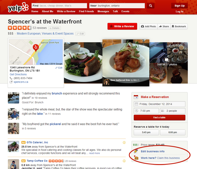Image resolution: width=197 pixels, height=169 pixels.
Task: Reserve the 5:45 pm table slot
Action: coord(146,132)
